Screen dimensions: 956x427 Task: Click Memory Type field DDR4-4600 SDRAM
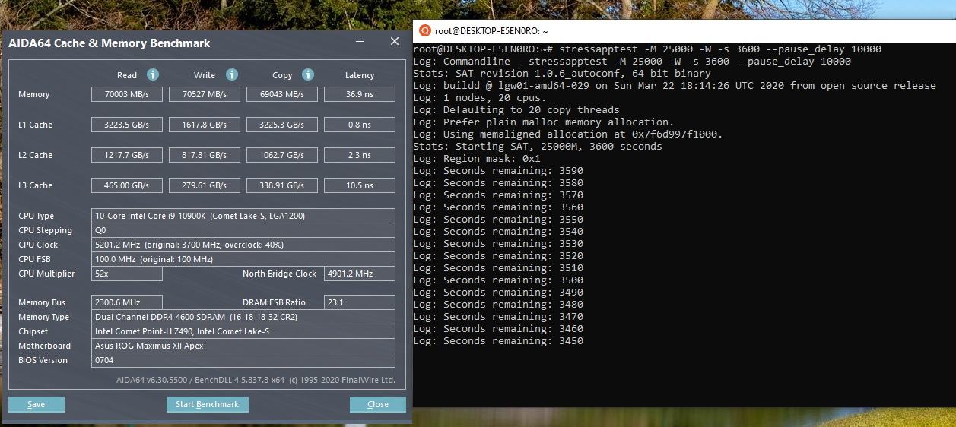coord(243,317)
